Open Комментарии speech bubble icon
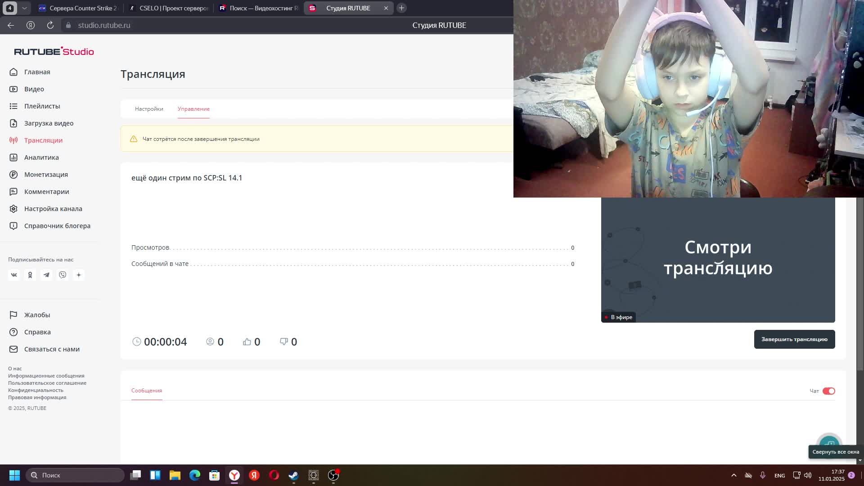The height and width of the screenshot is (486, 864). 13,192
